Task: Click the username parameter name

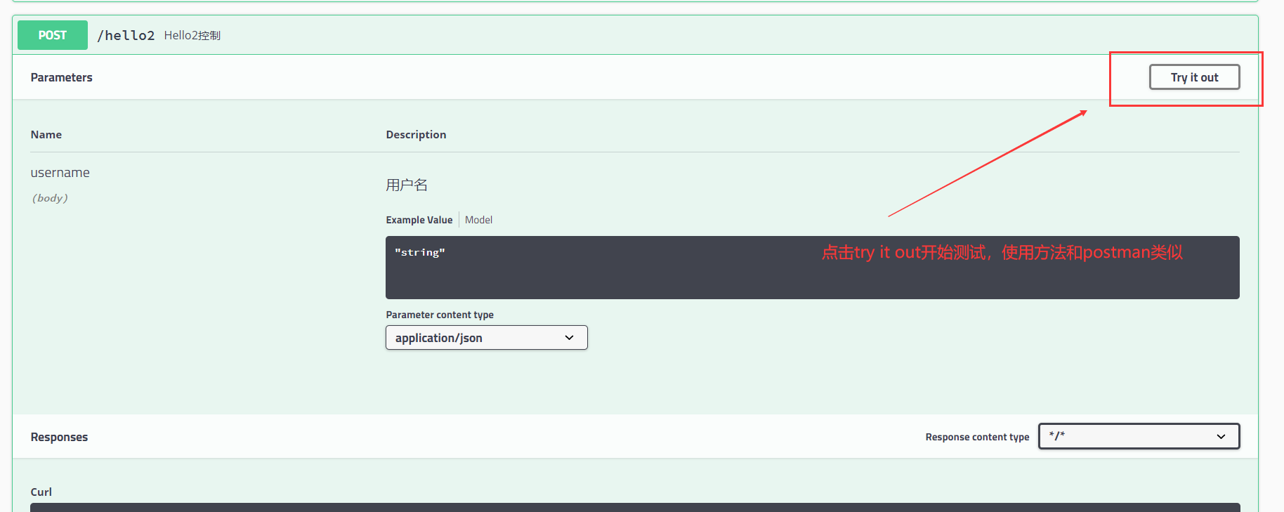Action: [60, 173]
